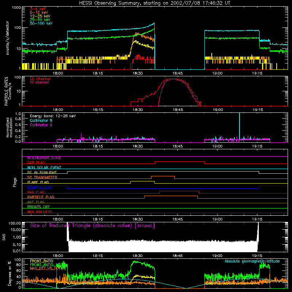Click the raised SC_TRANSMITTER step segment
The width and height of the screenshot is (292, 292).
[x=163, y=176]
